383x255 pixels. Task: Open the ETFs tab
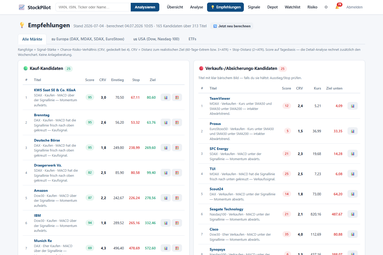193,39
